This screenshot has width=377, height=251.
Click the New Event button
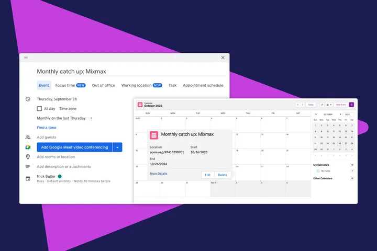coord(341,105)
